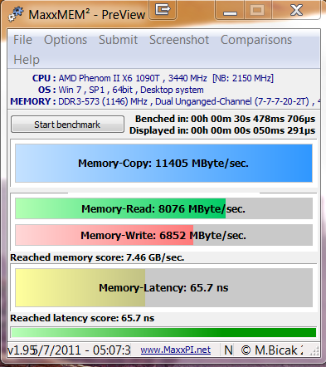Click the Memory-Copy 11405 MByte/sec bar
The width and height of the screenshot is (326, 367).
pyautogui.click(x=163, y=163)
